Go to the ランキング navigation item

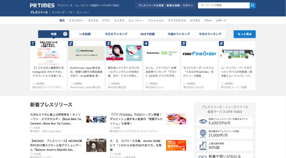[x=58, y=13]
